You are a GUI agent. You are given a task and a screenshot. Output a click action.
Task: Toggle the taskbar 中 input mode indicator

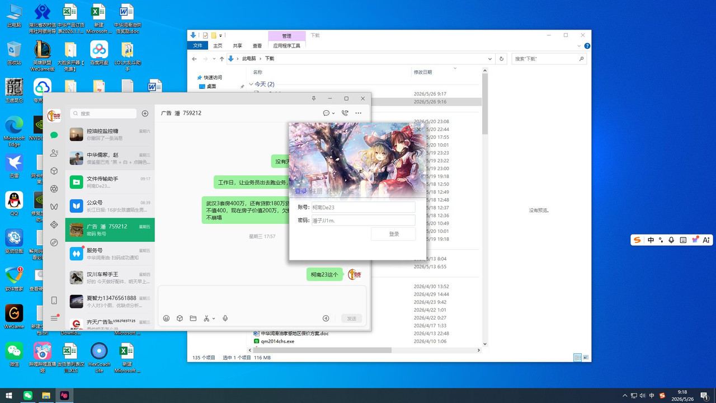point(652,396)
